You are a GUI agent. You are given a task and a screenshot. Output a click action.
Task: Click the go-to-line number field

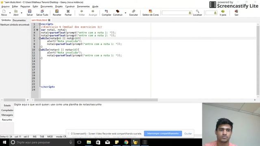tap(210, 13)
